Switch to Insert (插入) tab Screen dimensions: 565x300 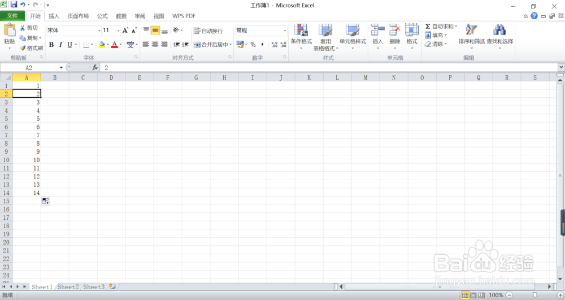click(54, 16)
